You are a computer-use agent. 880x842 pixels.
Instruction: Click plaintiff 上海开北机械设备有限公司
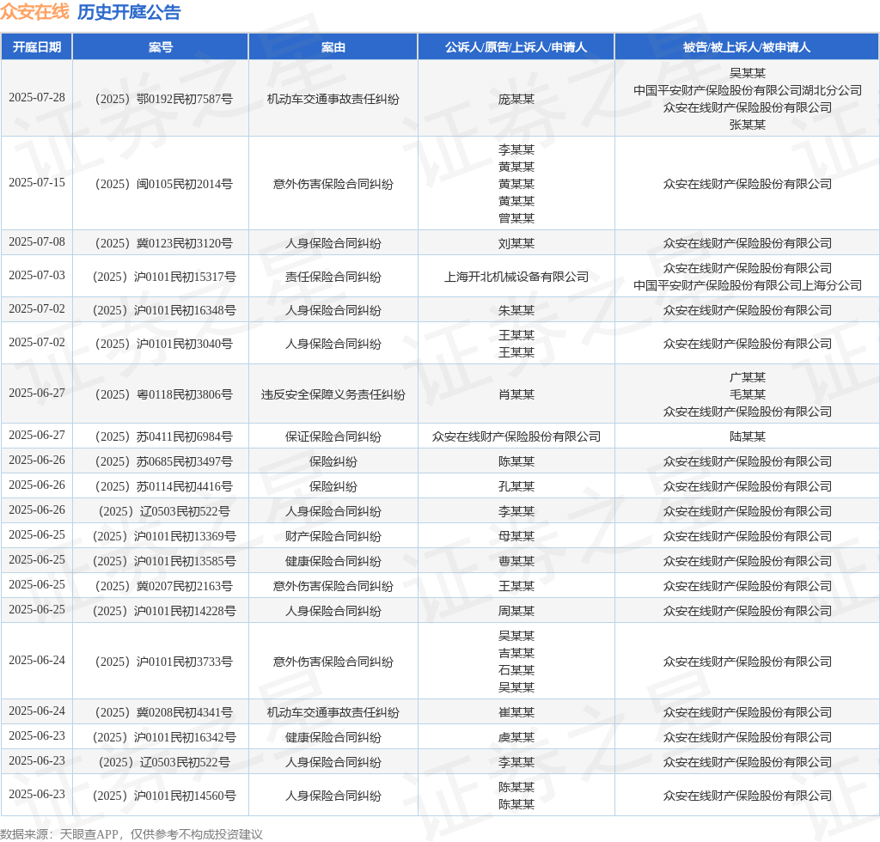[x=516, y=277]
